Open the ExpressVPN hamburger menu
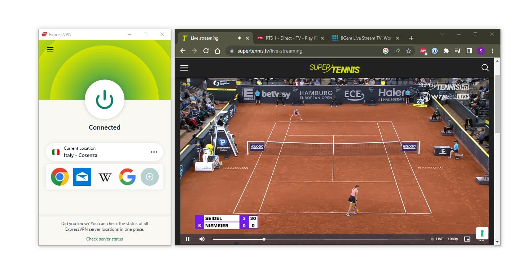The height and width of the screenshot is (279, 531). pyautogui.click(x=50, y=49)
